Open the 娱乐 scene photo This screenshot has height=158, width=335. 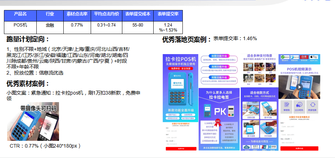pos(271,67)
